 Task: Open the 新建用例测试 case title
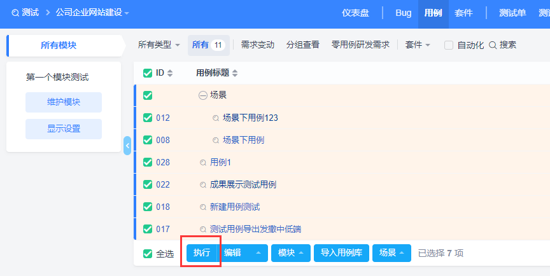click(235, 207)
